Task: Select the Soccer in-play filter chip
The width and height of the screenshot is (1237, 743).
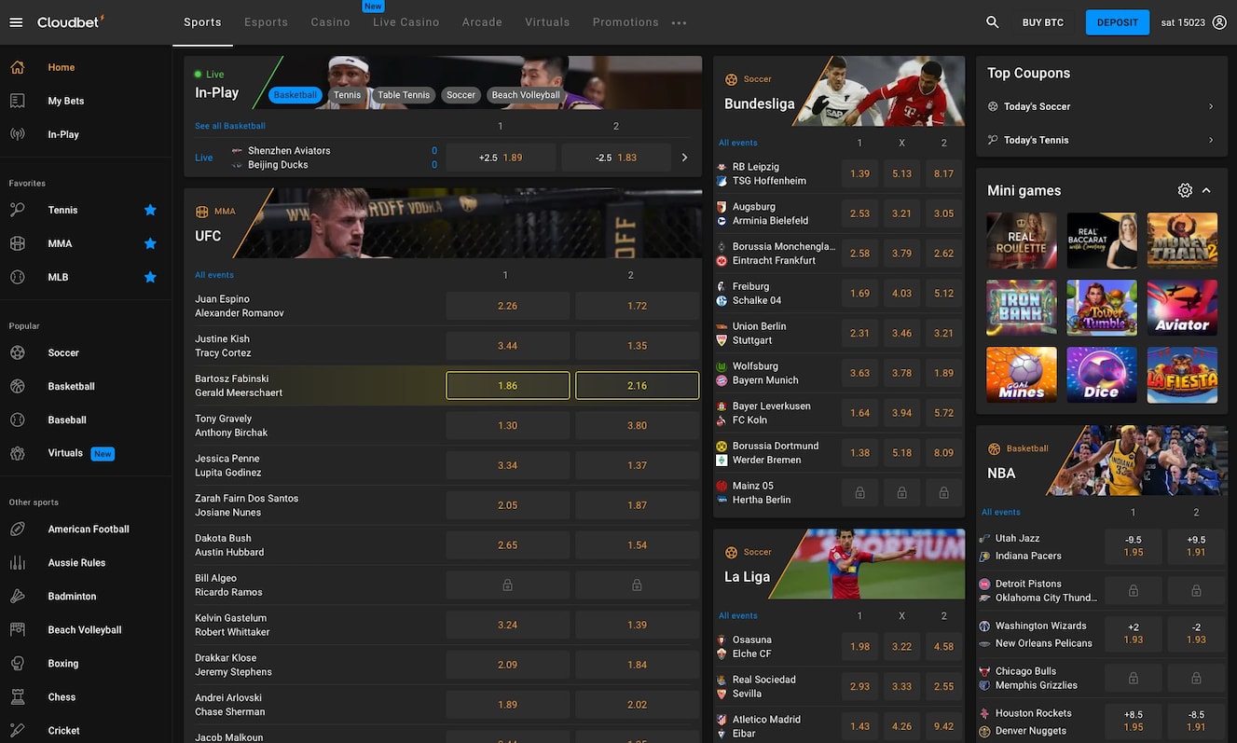Action: click(460, 95)
